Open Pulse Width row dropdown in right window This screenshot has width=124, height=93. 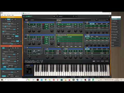click(119, 32)
